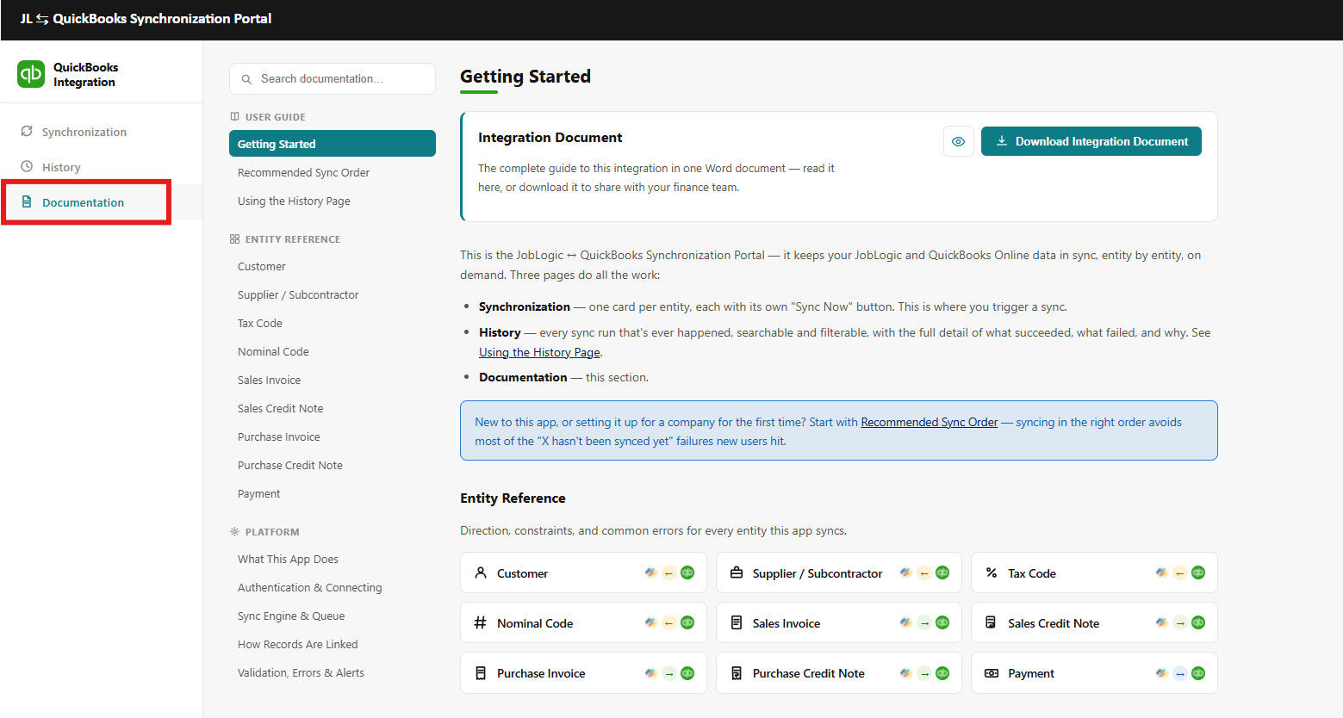Follow the Using the History Page link
This screenshot has width=1343, height=718.
tap(539, 352)
